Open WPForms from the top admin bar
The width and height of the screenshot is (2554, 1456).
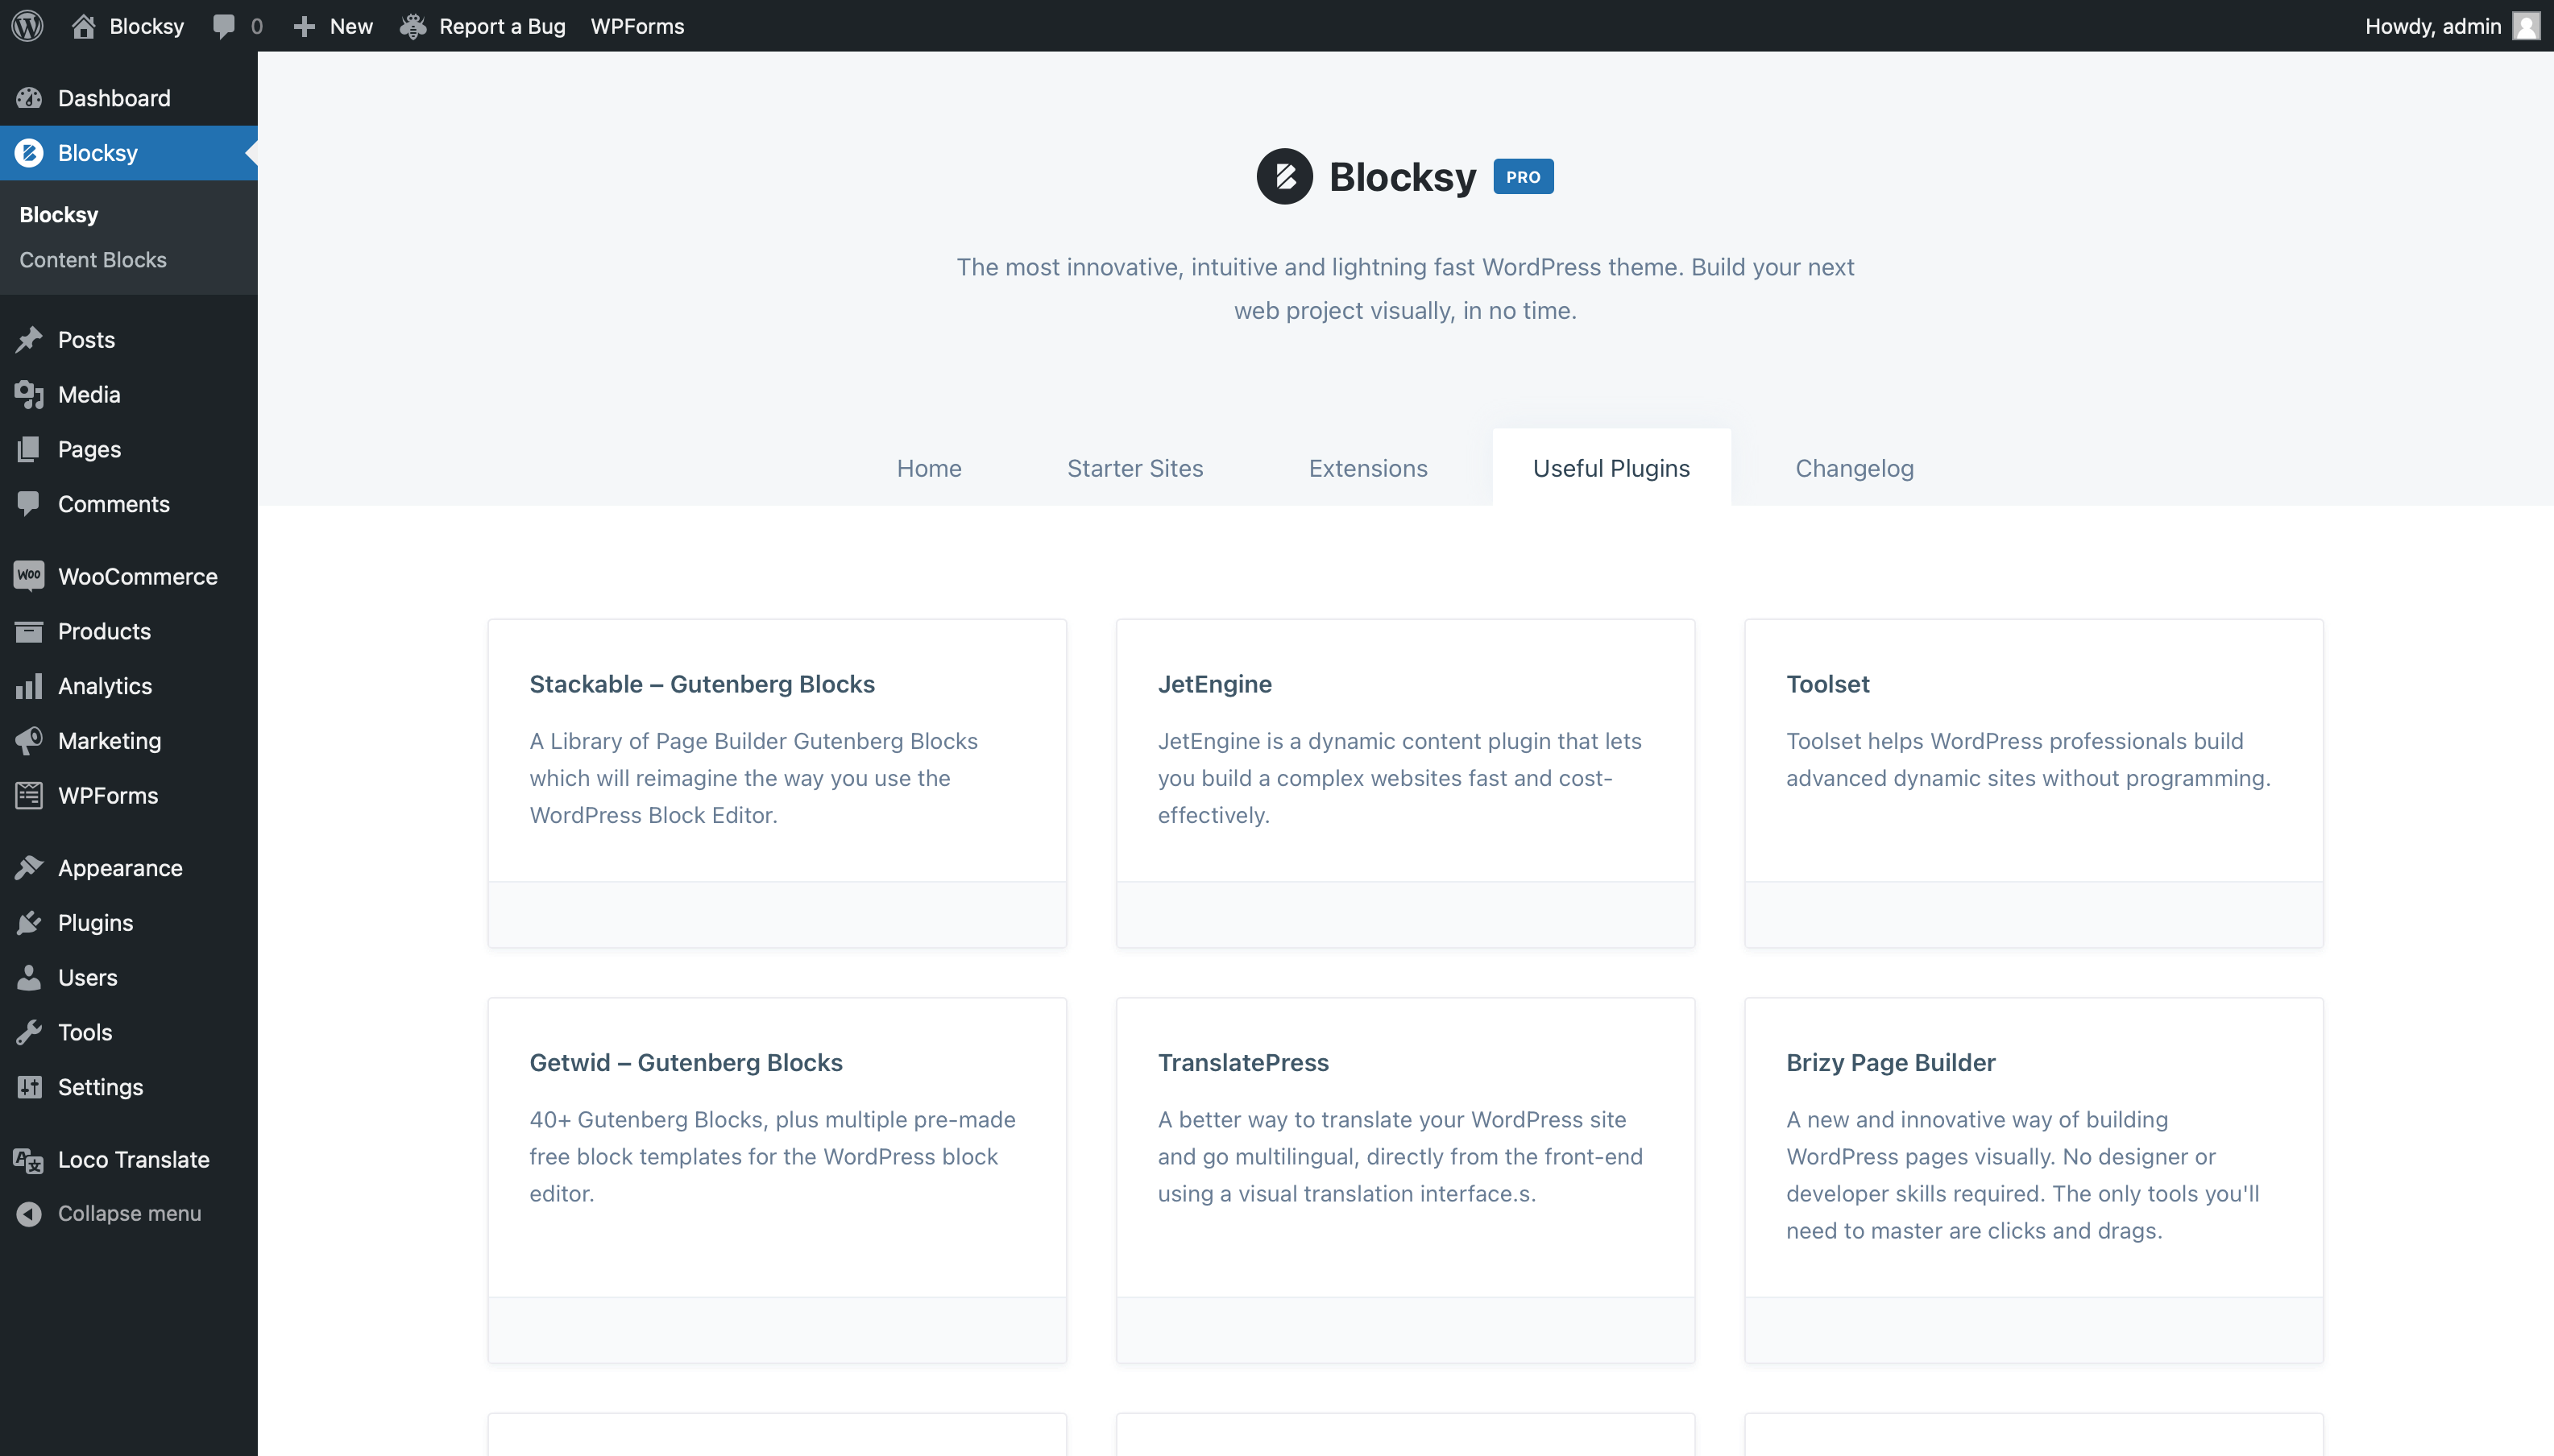click(637, 26)
